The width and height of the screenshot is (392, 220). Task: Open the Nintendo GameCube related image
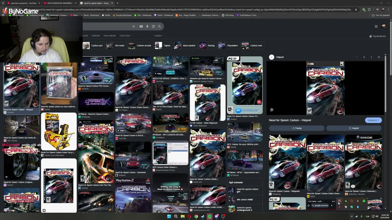pos(364,162)
